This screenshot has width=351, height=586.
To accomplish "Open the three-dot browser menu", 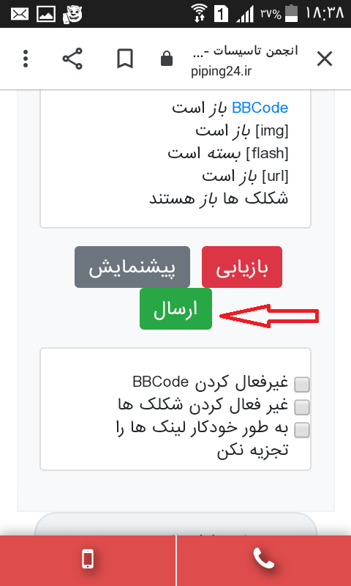I will click(x=26, y=59).
